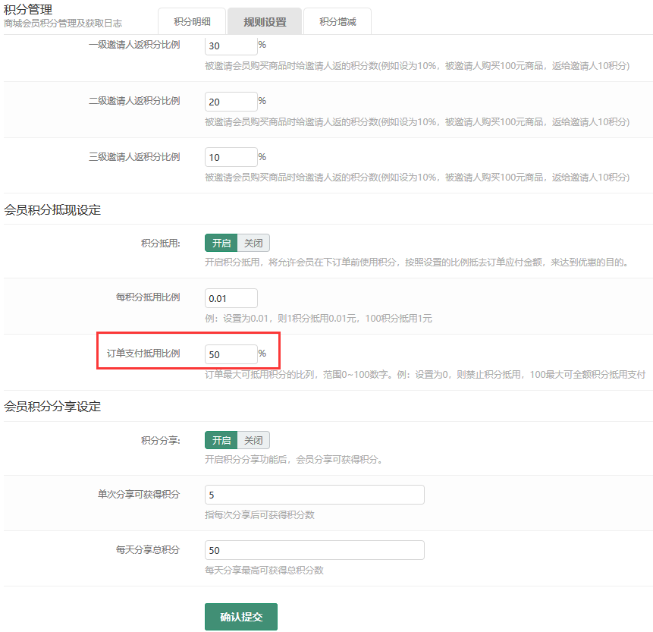Image resolution: width=653 pixels, height=632 pixels.
Task: Open the 积分增减 tab
Action: point(337,21)
